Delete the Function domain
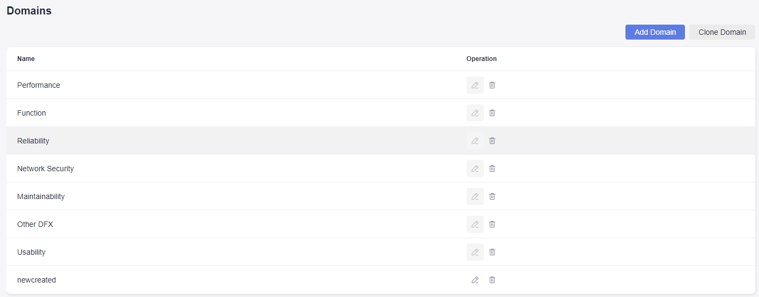Viewport: 759px width, 297px height. click(492, 113)
